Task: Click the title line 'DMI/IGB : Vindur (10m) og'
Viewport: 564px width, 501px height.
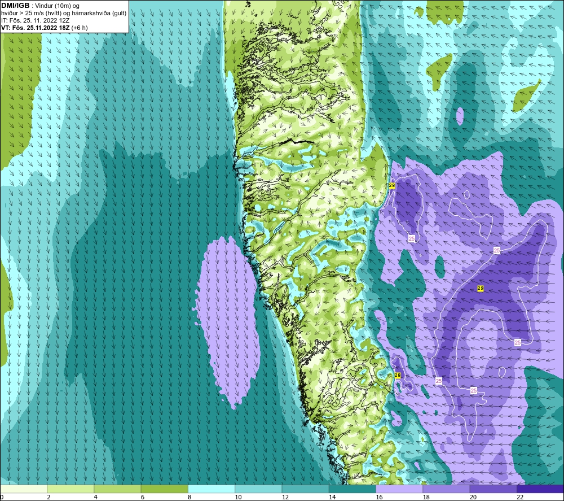Action: (x=40, y=6)
